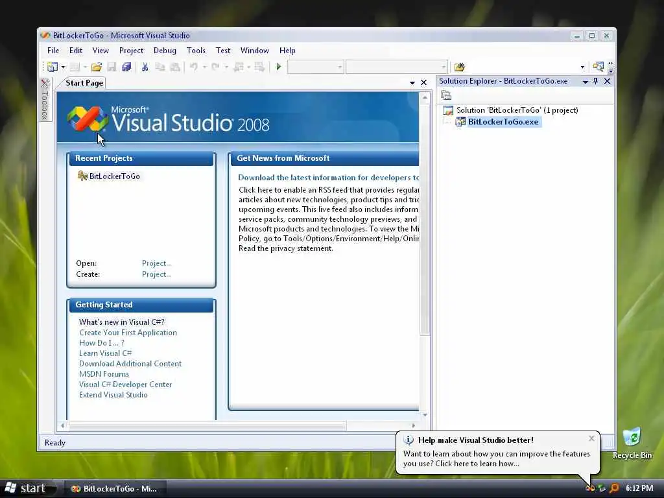Click What's new in Visual C#? link
Screen dimensions: 664x498
pos(121,322)
